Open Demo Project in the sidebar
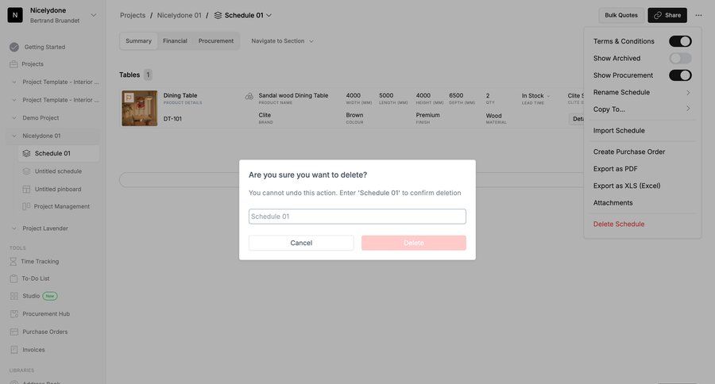Viewport: 715px width, 384px height. [41, 118]
